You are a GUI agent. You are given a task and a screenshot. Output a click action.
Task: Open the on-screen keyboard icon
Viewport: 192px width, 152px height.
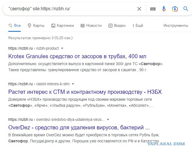(x=153, y=9)
